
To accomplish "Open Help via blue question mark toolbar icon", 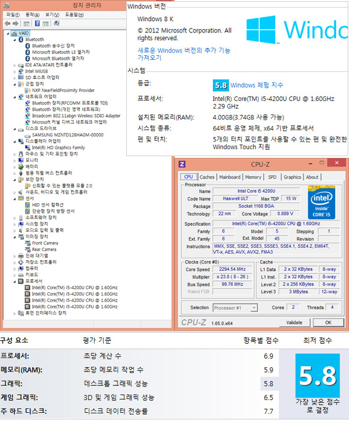I will (37, 23).
